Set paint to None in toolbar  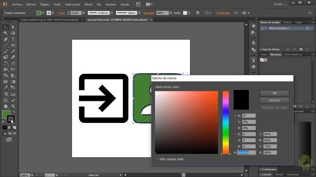tap(14, 127)
